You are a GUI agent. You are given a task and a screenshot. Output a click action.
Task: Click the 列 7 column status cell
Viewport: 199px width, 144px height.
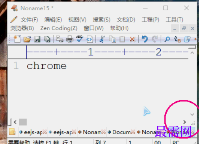110,142
